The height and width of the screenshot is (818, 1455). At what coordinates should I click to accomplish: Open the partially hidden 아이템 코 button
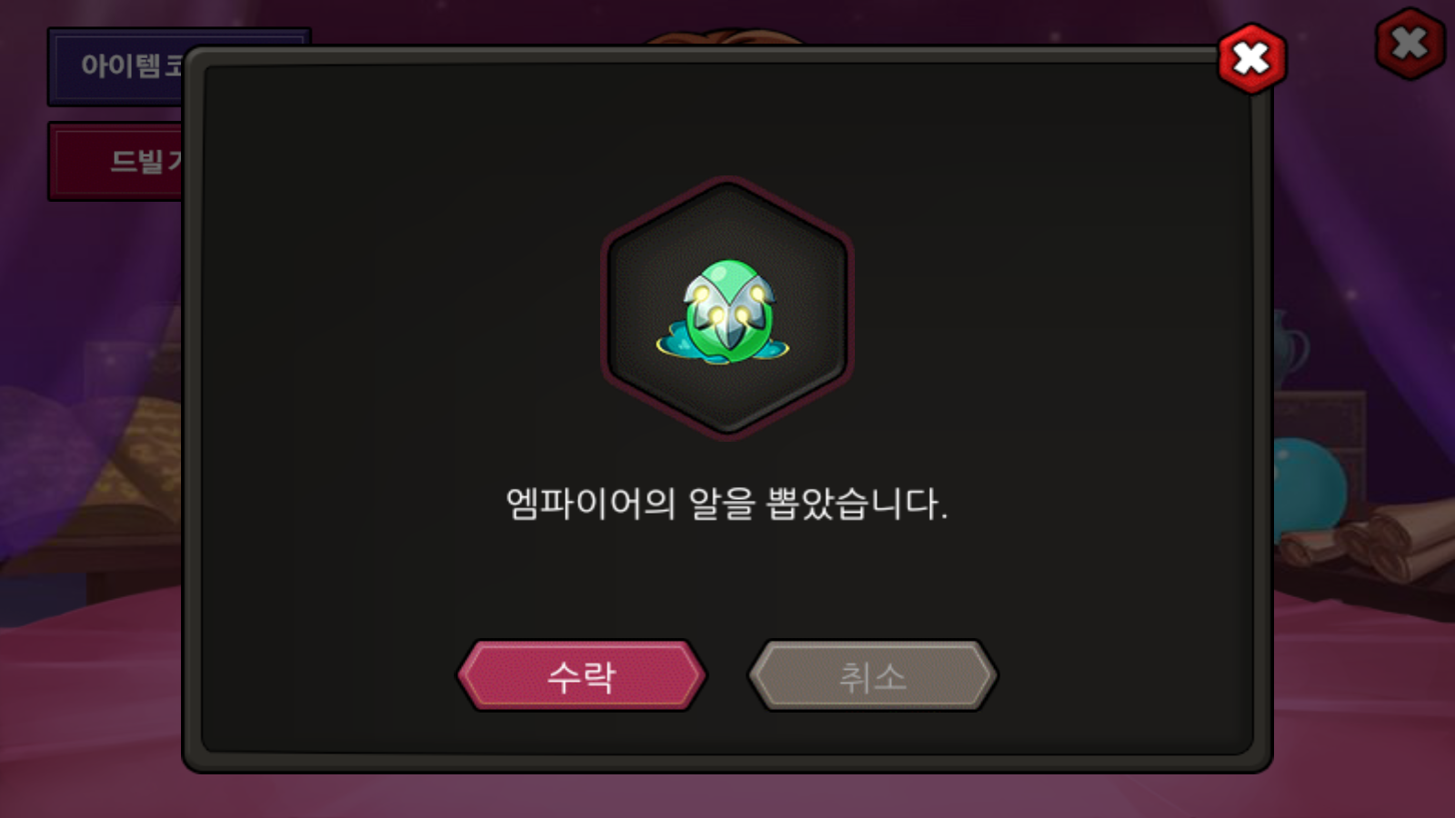click(x=116, y=65)
